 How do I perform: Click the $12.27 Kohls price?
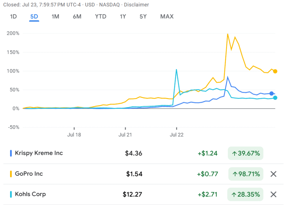pyautogui.click(x=133, y=194)
